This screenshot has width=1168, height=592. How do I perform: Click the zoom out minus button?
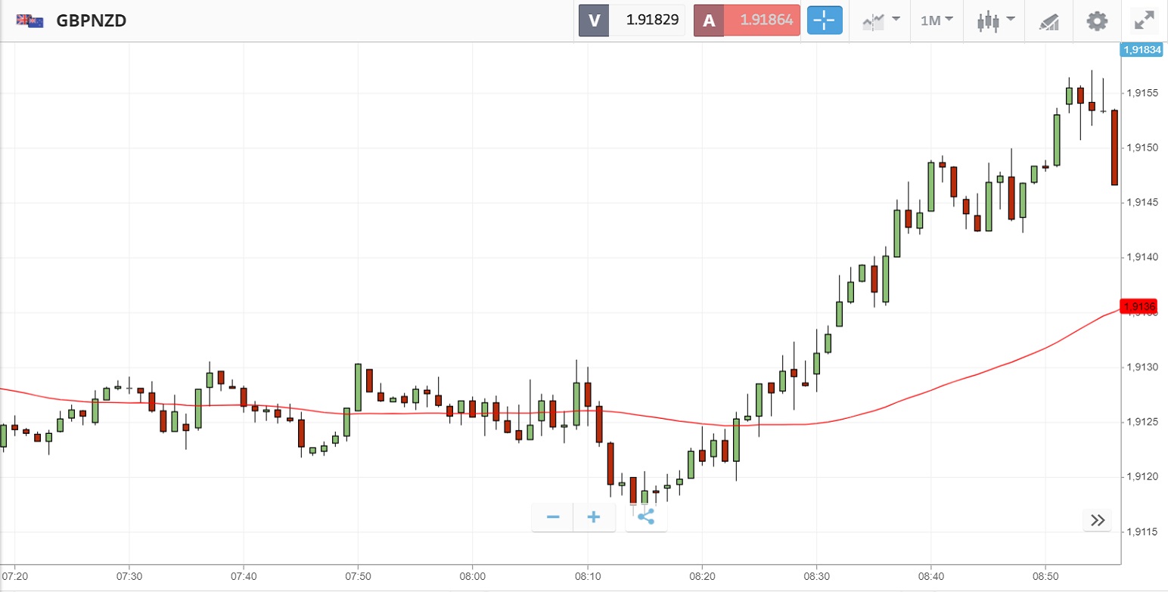pos(553,517)
